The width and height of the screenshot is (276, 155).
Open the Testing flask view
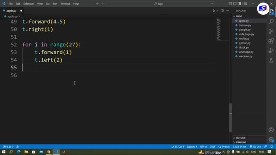[271, 60]
